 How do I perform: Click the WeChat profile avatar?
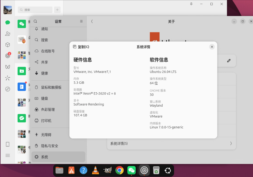click(8, 10)
